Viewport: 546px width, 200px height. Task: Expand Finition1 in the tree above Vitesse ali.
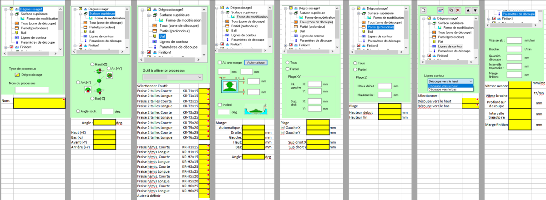click(x=488, y=19)
